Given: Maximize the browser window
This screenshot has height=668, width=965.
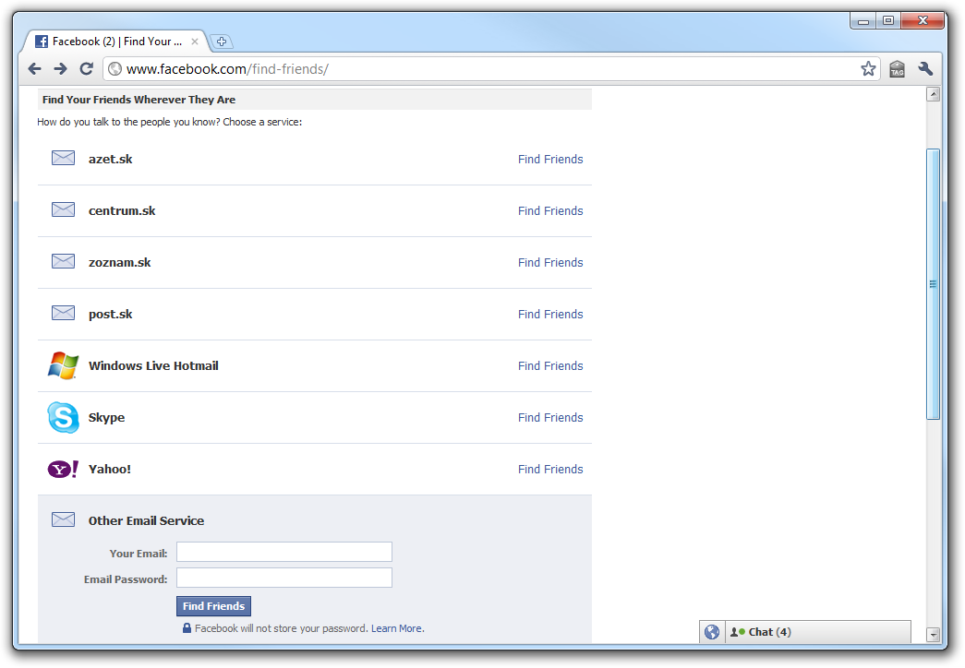Looking at the screenshot, I should [888, 21].
